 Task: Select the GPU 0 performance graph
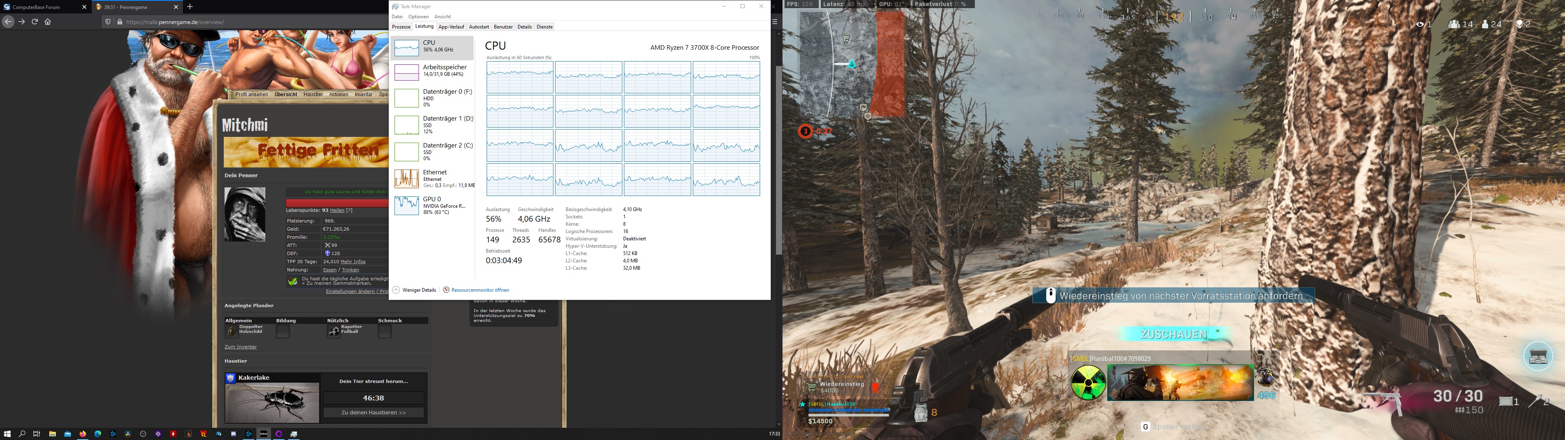[406, 205]
